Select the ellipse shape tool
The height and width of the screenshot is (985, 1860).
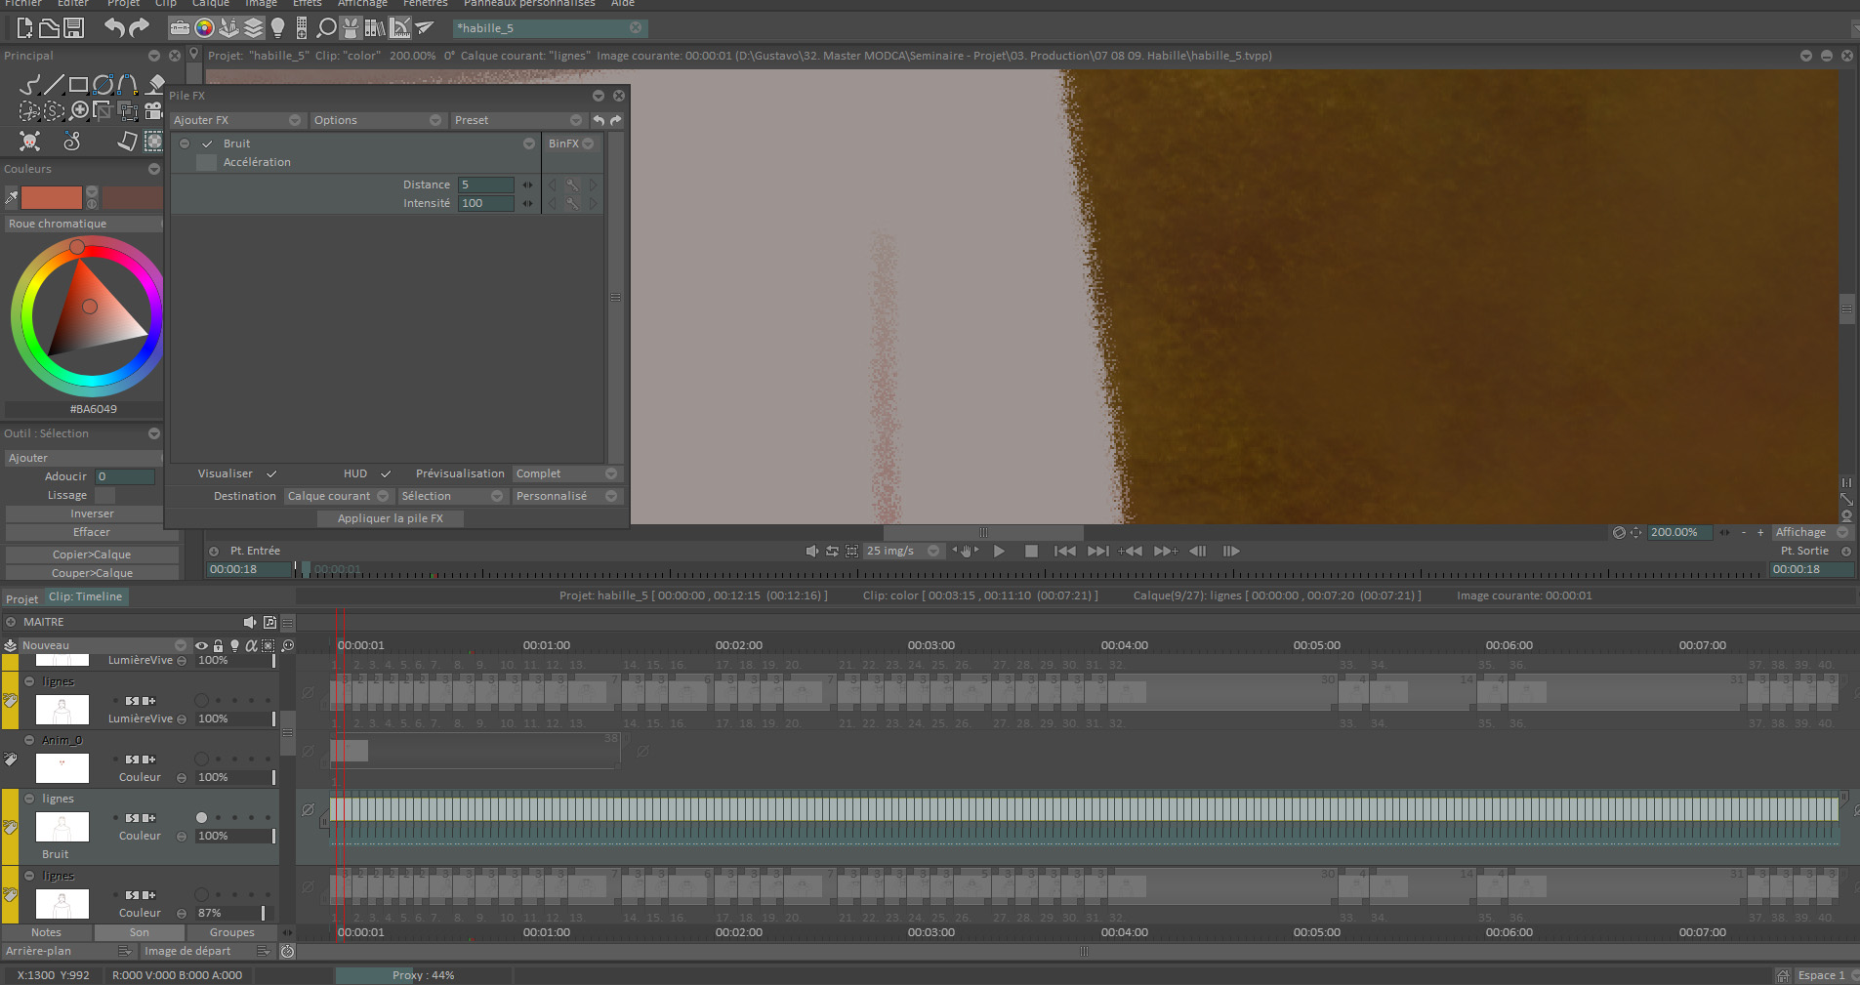click(103, 85)
